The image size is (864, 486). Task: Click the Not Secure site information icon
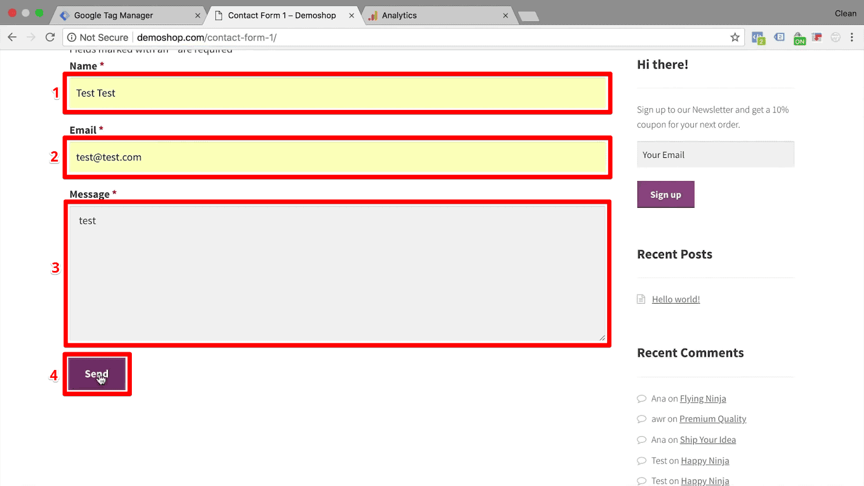tap(72, 37)
